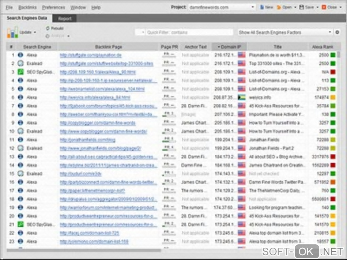The width and height of the screenshot is (347, 260).
Task: Open the File menu
Action: tap(9, 7)
